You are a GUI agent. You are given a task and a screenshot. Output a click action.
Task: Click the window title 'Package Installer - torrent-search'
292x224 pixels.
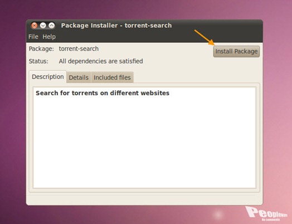[116, 25]
